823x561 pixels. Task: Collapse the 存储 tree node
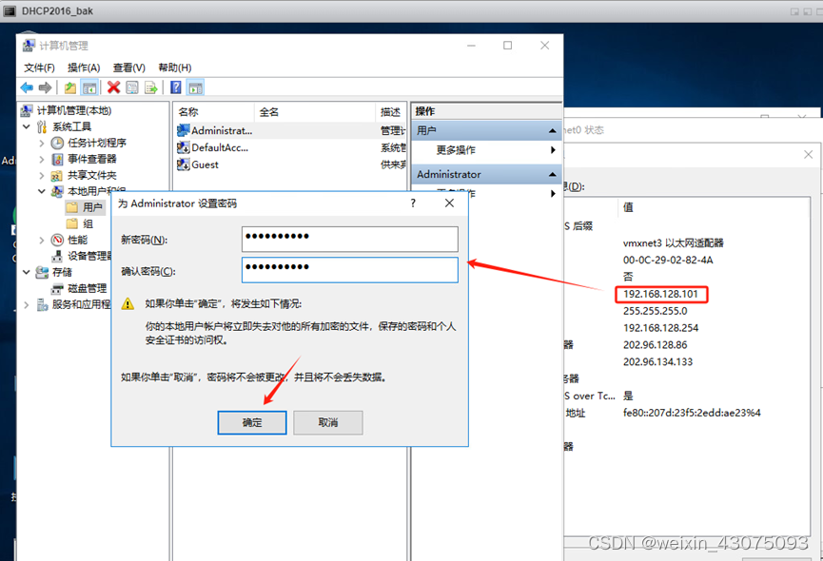click(27, 272)
